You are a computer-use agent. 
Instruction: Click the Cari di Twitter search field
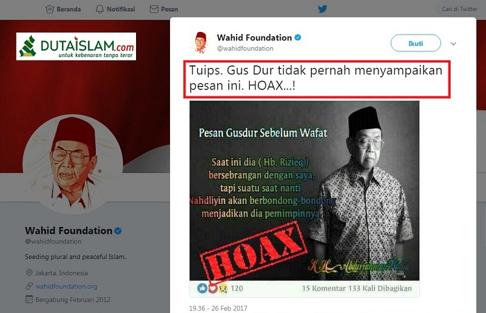[461, 9]
